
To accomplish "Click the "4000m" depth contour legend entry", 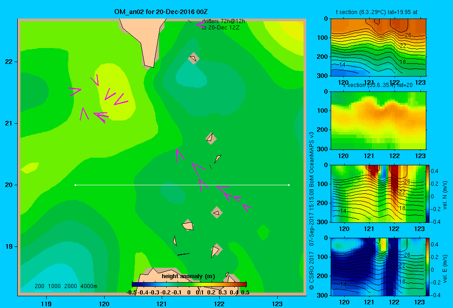I will [x=89, y=286].
